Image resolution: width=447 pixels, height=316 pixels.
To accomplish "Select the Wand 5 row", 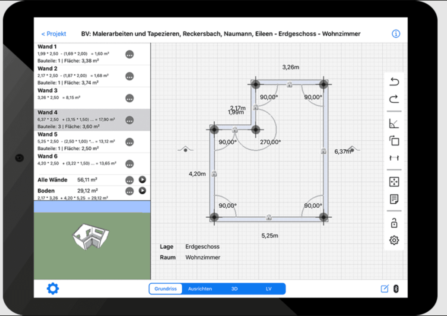I will click(92, 142).
